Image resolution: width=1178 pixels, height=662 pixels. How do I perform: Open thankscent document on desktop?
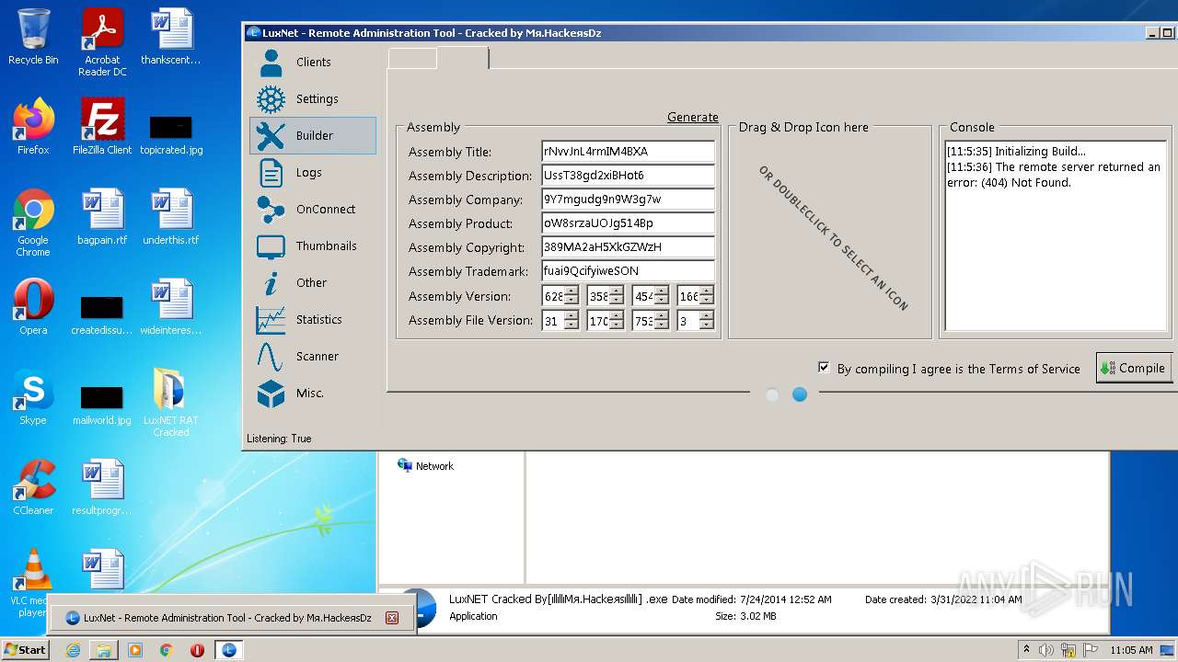(x=171, y=37)
